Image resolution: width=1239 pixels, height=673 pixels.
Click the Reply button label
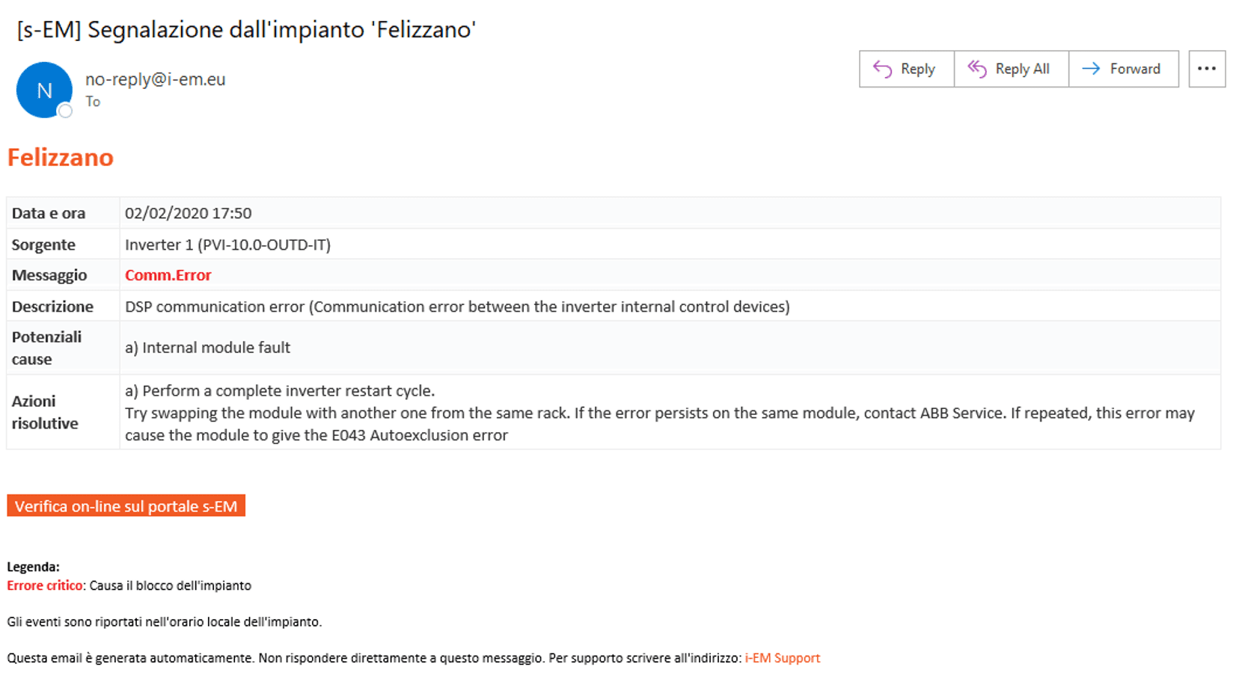pyautogui.click(x=918, y=69)
